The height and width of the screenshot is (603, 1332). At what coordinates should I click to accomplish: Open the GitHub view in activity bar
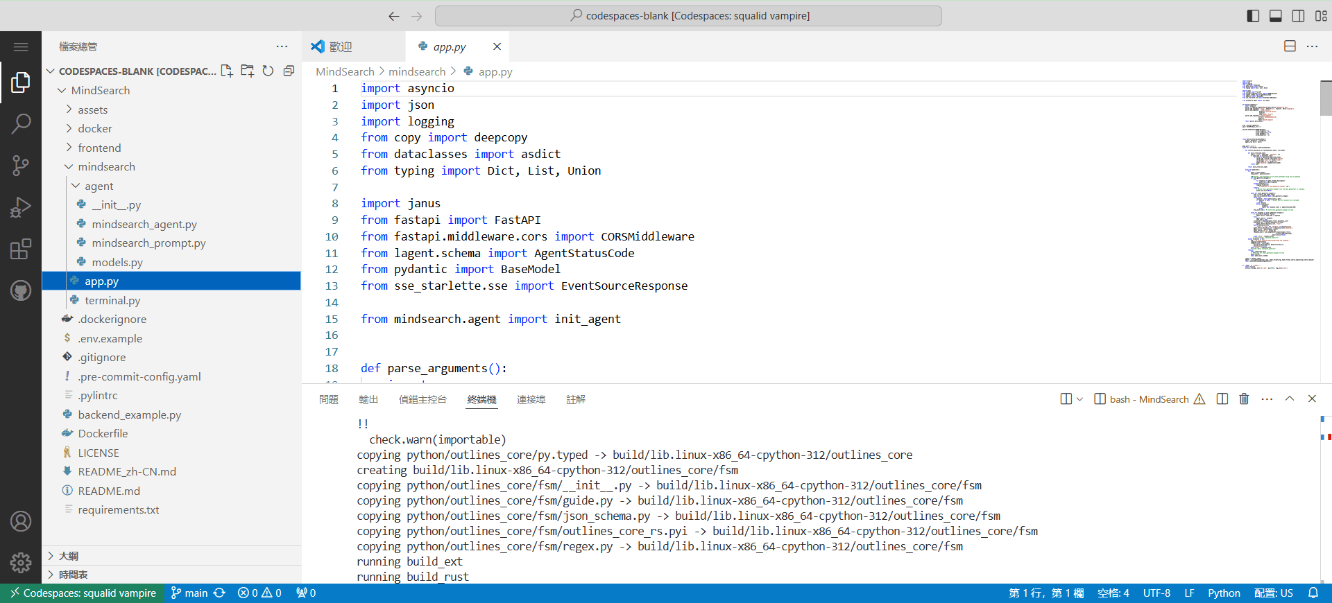point(21,290)
